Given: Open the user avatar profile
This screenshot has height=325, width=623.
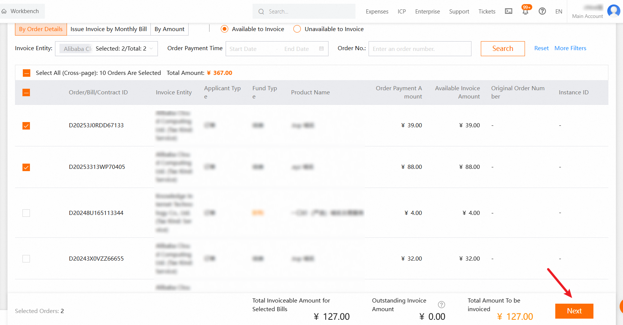Looking at the screenshot, I should (614, 11).
